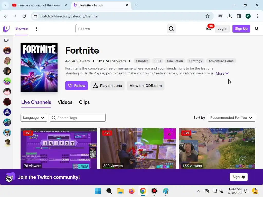Focus the Search Tags field
This screenshot has height=197, width=263.
point(78,118)
